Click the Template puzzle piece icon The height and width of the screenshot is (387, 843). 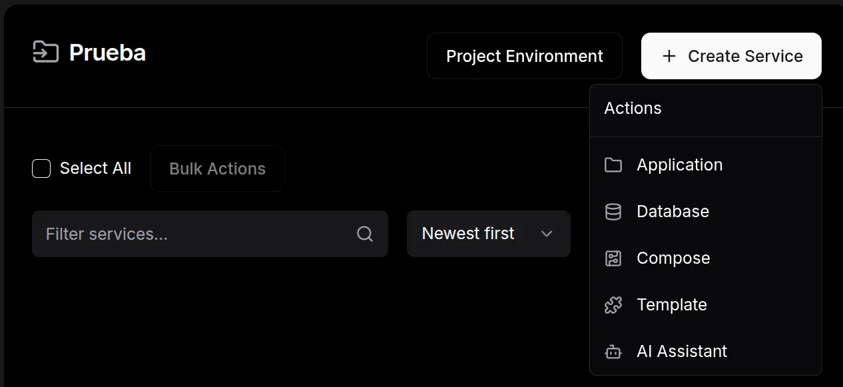613,305
